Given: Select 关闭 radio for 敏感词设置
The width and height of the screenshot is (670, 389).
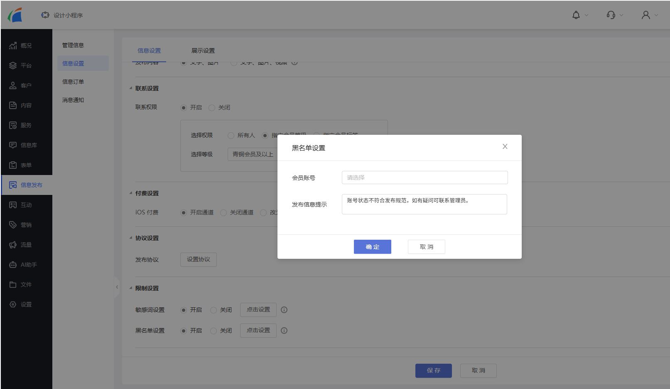Looking at the screenshot, I should tap(214, 310).
